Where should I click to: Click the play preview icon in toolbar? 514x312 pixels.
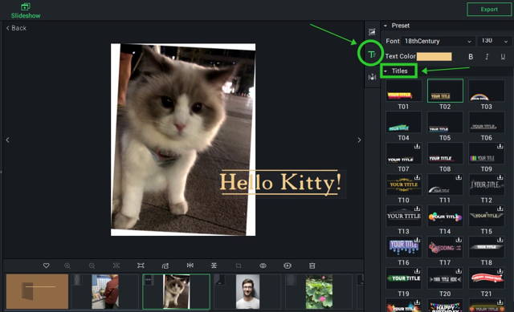[x=288, y=265]
